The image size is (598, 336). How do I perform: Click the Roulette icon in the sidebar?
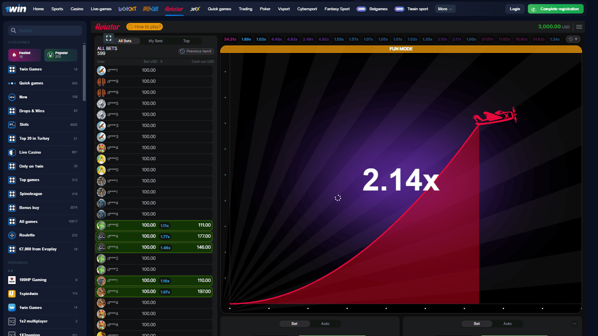(x=12, y=235)
